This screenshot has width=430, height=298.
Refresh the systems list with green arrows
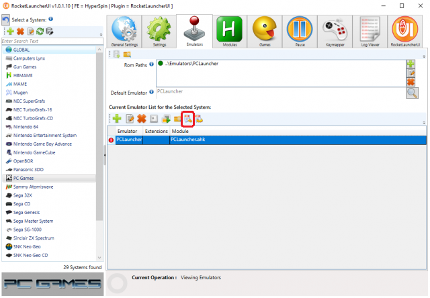point(40,32)
